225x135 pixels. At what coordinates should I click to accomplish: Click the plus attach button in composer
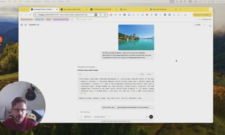click(x=81, y=117)
